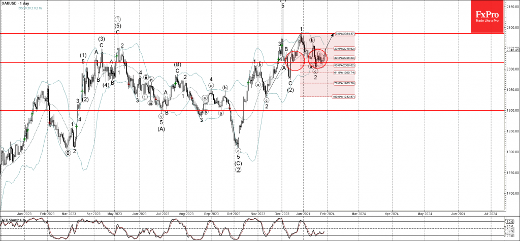This screenshot has width=520, height=241.
Task: Click the Jan-2023 date axis label
Action: click(24, 214)
